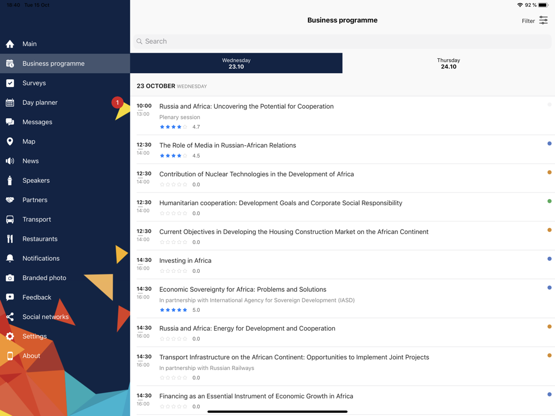The width and height of the screenshot is (555, 416).
Task: Click green dot on Humanitarian cooperation row
Action: click(x=549, y=201)
